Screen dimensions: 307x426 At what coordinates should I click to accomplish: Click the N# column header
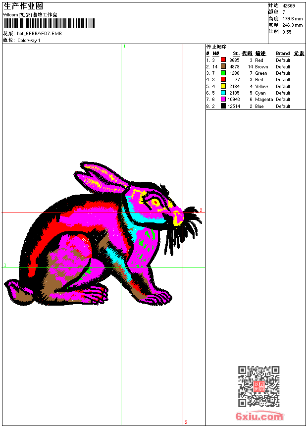(x=216, y=53)
